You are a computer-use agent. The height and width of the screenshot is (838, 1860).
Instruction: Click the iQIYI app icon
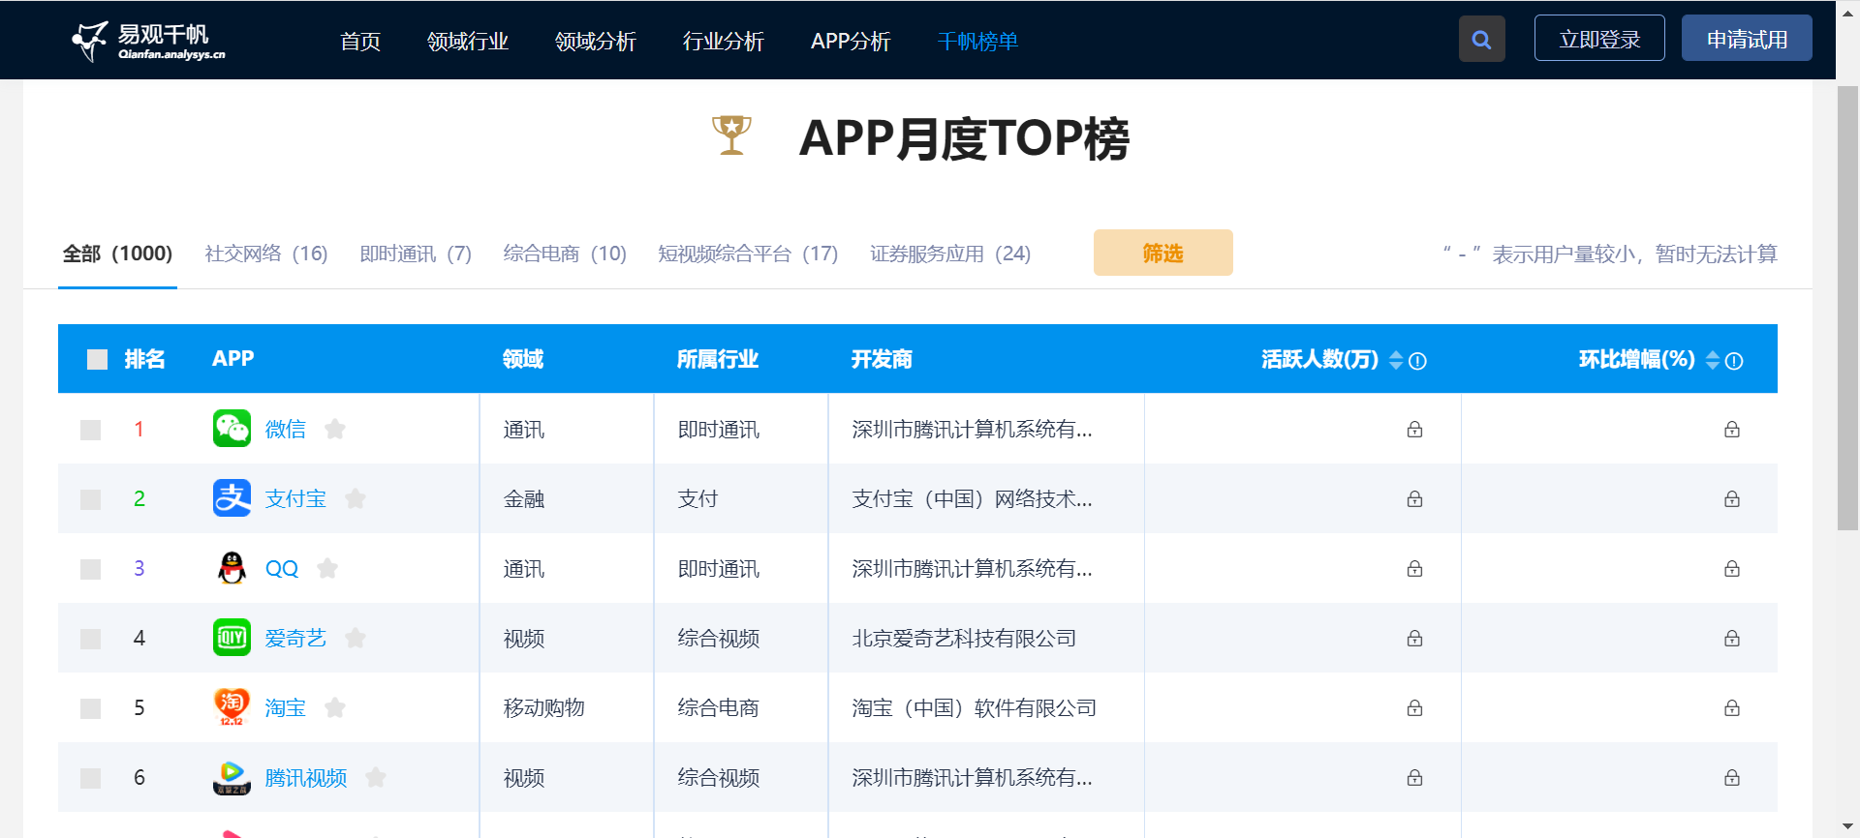click(232, 638)
